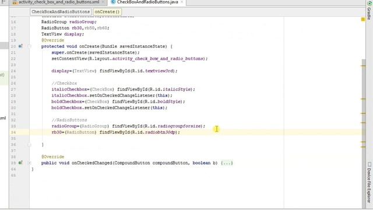
Task: Click the setContentView line
Action: [129, 58]
